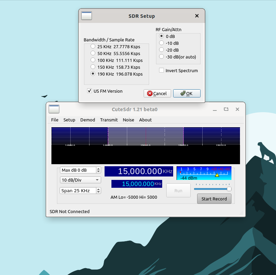
Task: Change the Span 25 KHz stepper
Action: (x=98, y=191)
